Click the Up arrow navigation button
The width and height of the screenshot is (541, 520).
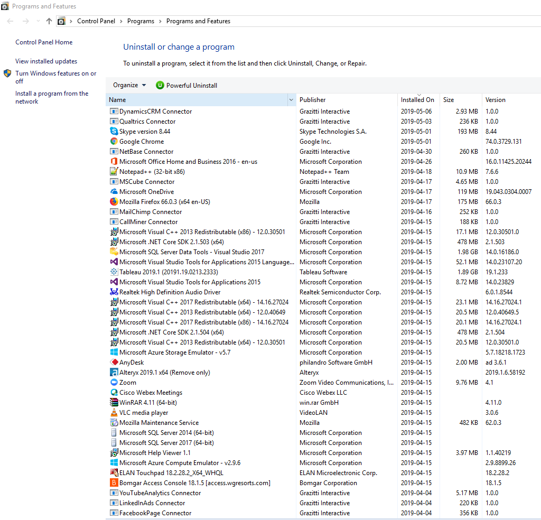tap(49, 21)
